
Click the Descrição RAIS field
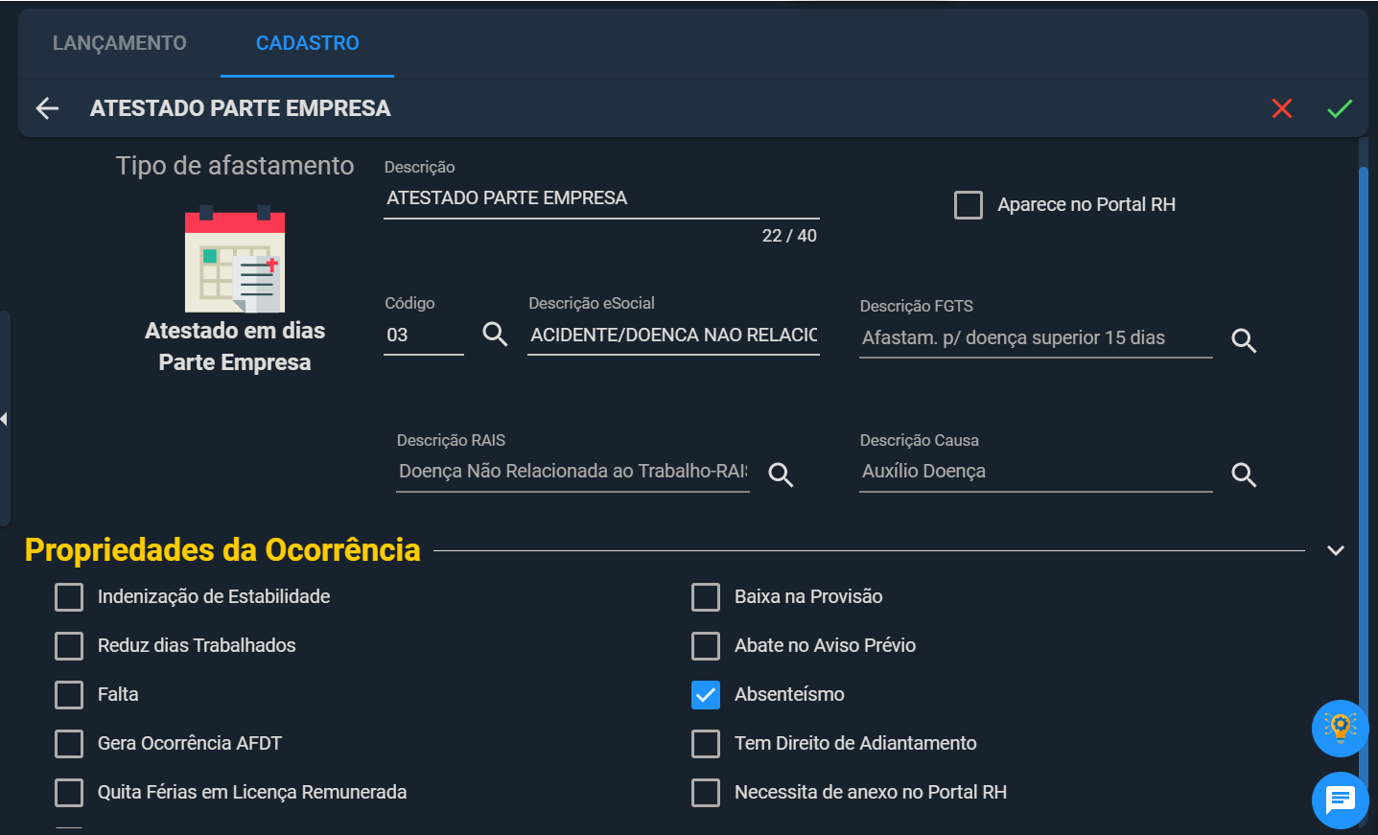tap(572, 472)
